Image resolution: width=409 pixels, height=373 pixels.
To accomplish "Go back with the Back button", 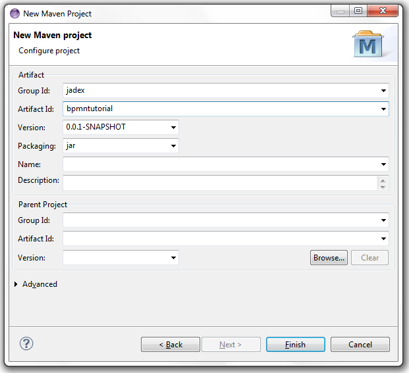I will click(171, 344).
